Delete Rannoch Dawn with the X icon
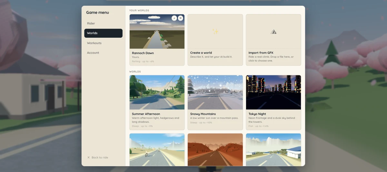Image resolution: width=387 pixels, height=172 pixels. click(181, 18)
